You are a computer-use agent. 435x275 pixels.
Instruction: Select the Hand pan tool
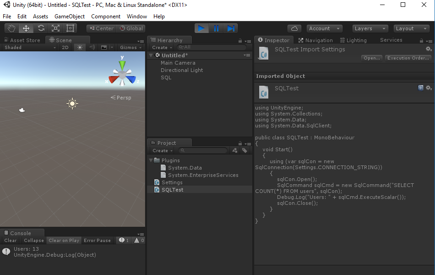point(11,28)
